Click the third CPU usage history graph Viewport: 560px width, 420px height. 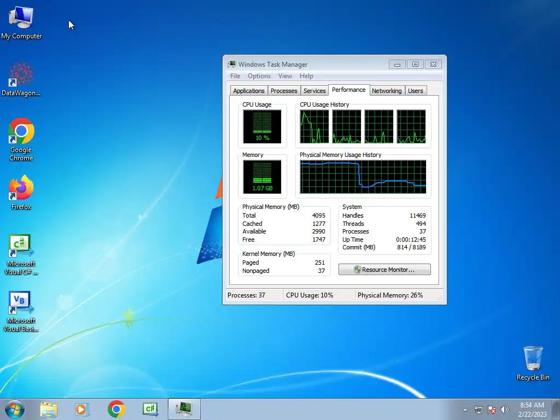379,126
